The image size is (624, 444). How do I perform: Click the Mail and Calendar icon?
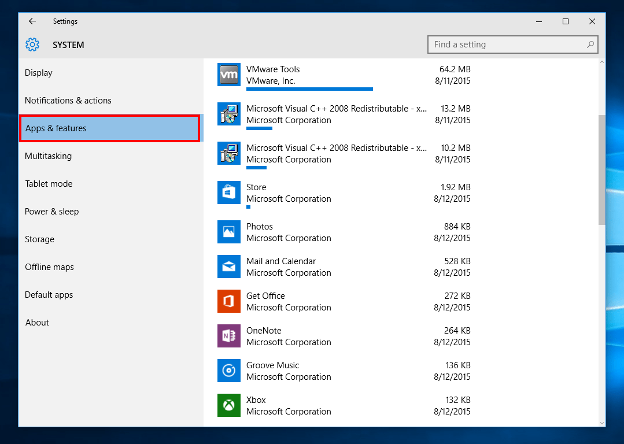228,267
